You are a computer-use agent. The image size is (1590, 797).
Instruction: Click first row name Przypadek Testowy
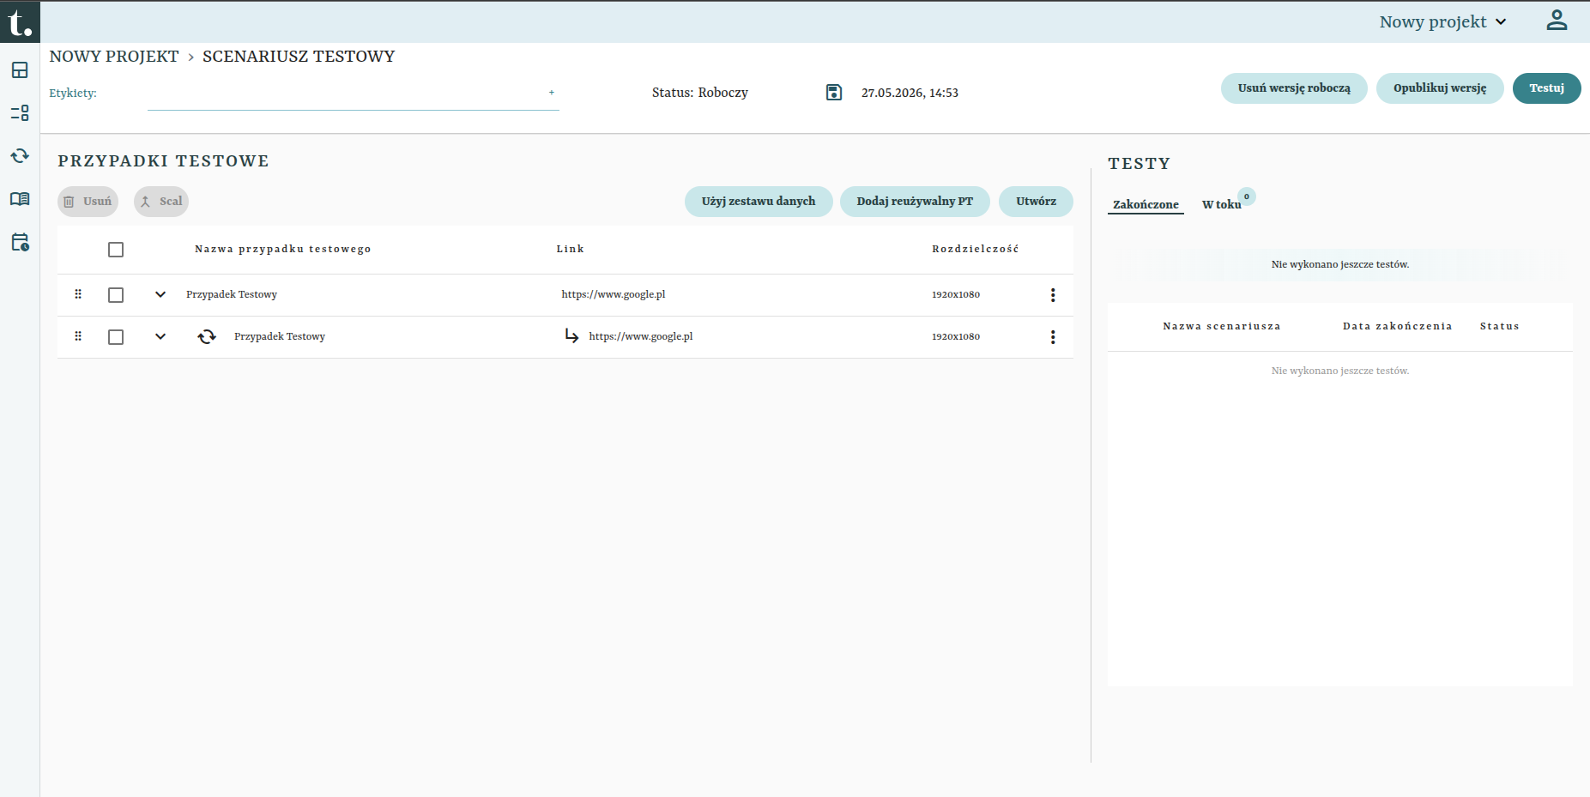pyautogui.click(x=232, y=294)
